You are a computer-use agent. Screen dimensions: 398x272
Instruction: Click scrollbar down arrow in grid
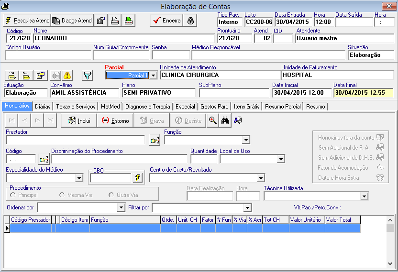[x=390, y=264]
